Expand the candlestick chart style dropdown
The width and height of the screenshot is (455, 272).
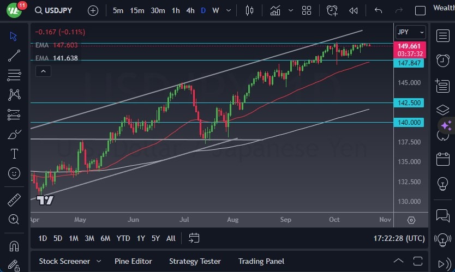pos(250,10)
